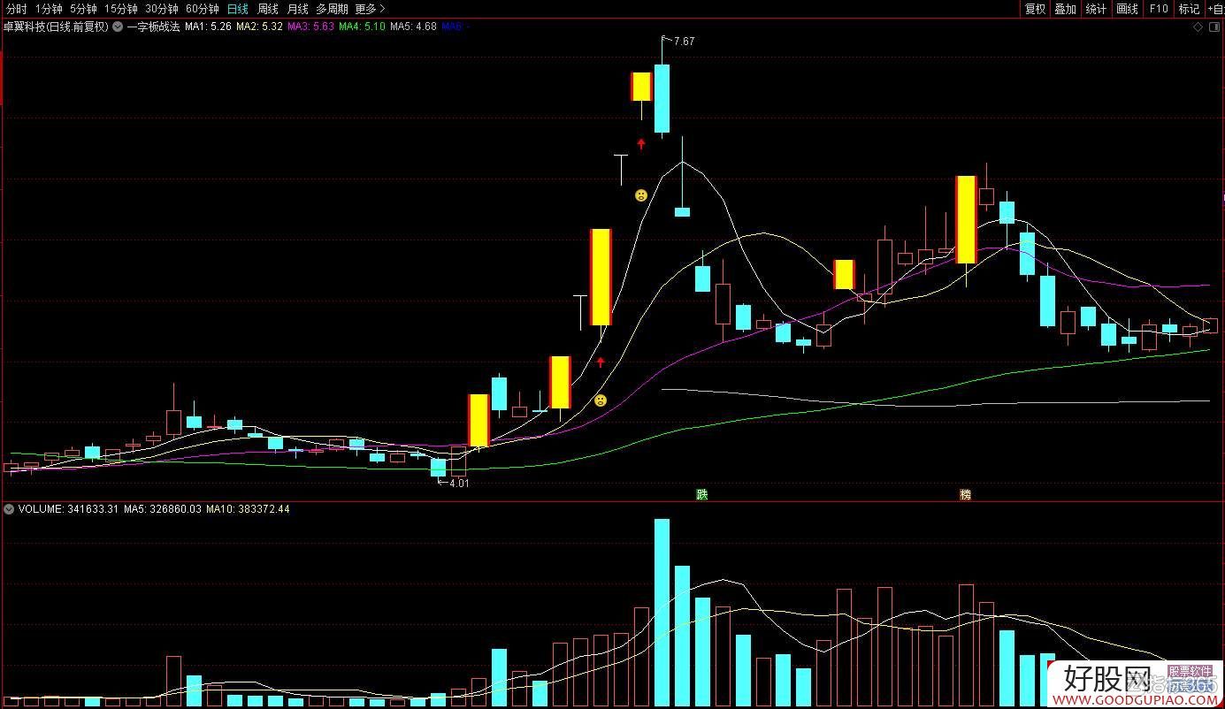Select the 日线 daily chart tab
1225x709 pixels.
(x=238, y=9)
